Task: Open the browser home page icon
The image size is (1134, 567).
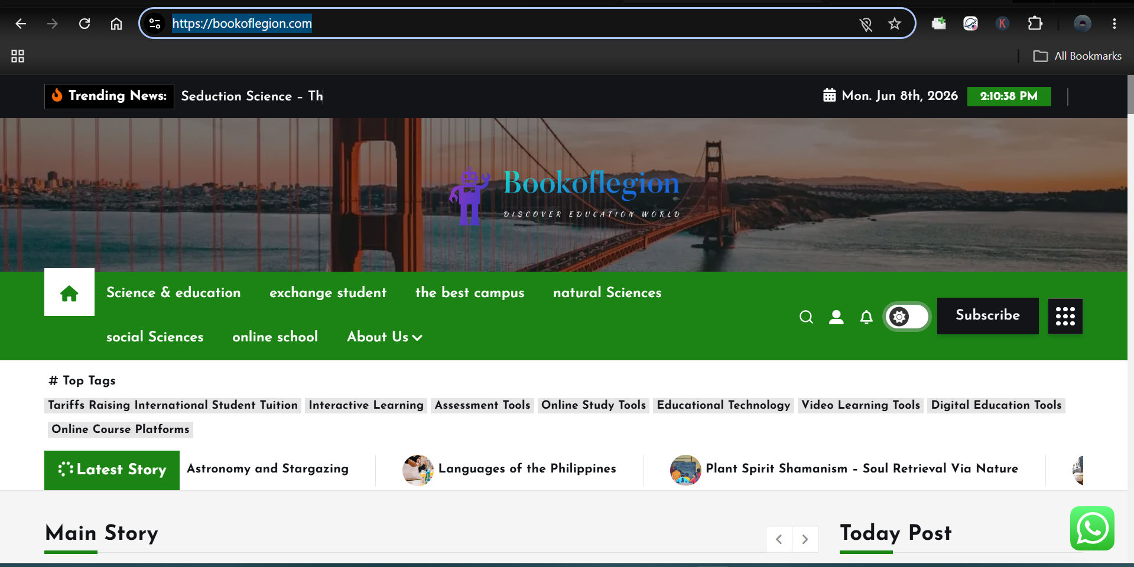Action: pyautogui.click(x=116, y=24)
